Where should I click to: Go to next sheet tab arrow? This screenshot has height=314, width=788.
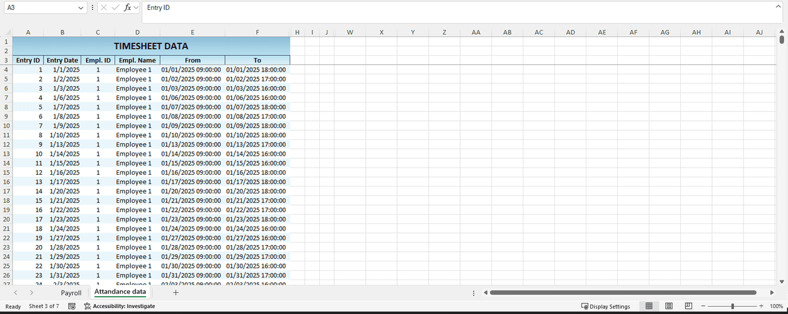31,292
